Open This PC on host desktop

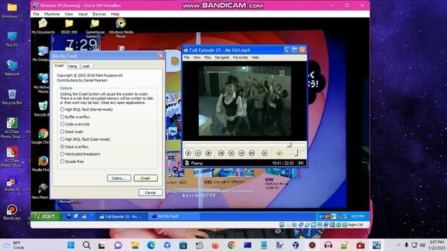coord(12,39)
